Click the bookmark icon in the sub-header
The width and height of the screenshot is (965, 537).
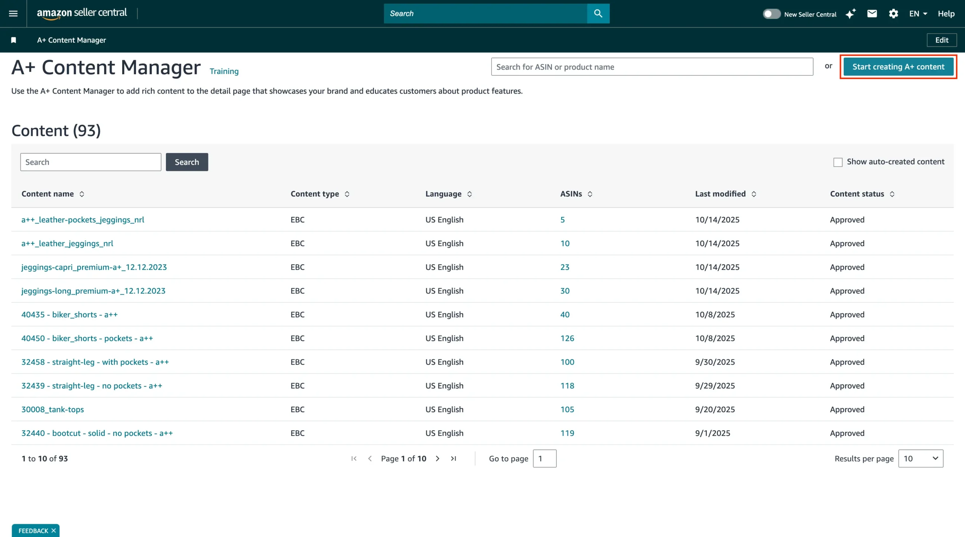coord(14,40)
